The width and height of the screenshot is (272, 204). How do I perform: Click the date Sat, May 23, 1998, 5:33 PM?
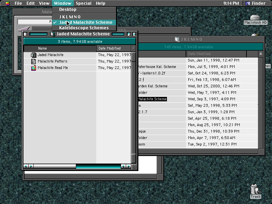212,106
